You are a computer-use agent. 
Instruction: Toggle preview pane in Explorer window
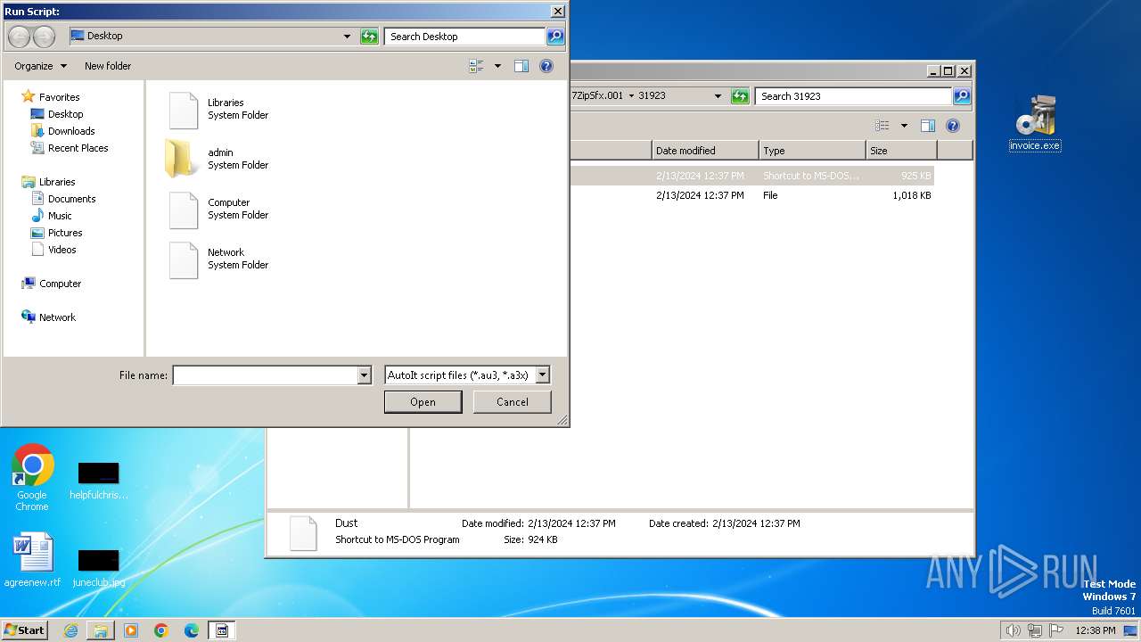(x=928, y=126)
